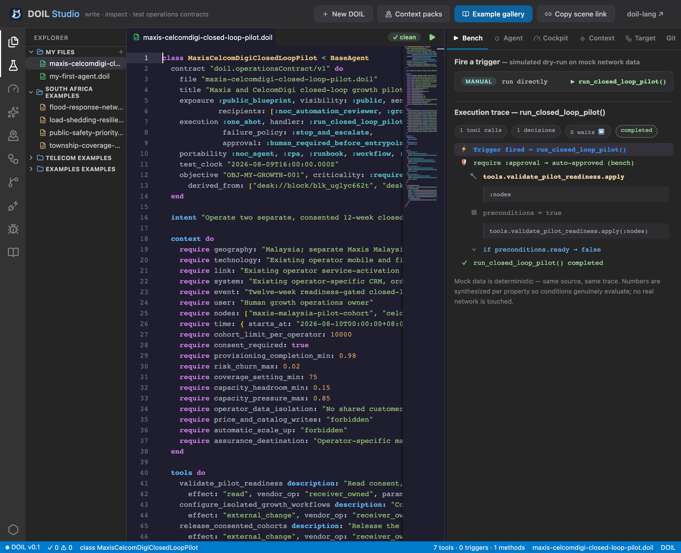The width and height of the screenshot is (681, 553).
Task: Select the 'Trigger fired' trace row
Action: click(x=564, y=149)
